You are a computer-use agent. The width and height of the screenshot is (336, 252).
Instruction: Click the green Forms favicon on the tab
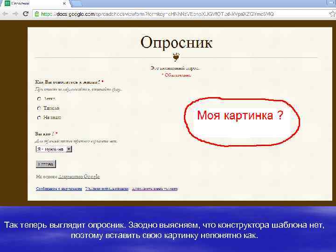[7, 3]
